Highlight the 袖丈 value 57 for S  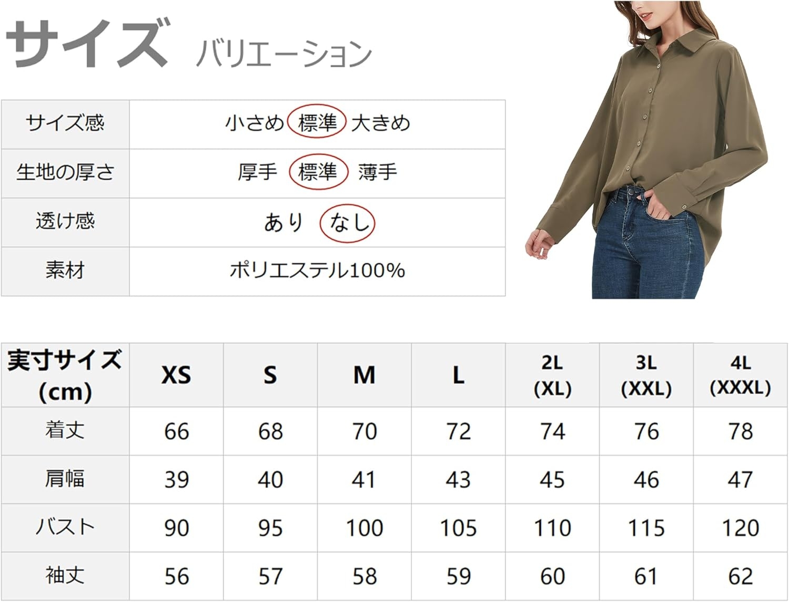pyautogui.click(x=270, y=577)
